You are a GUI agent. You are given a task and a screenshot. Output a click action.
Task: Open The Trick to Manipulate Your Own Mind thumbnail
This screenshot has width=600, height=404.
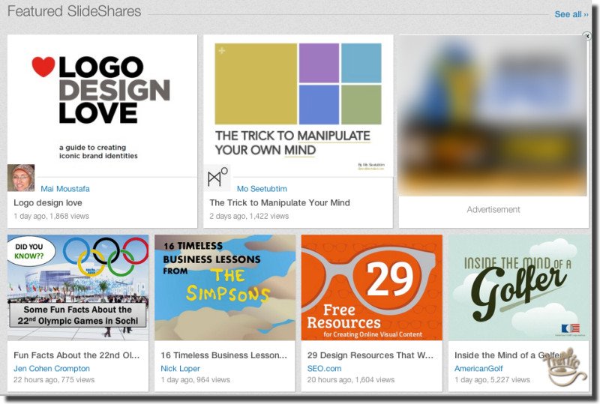click(x=298, y=106)
